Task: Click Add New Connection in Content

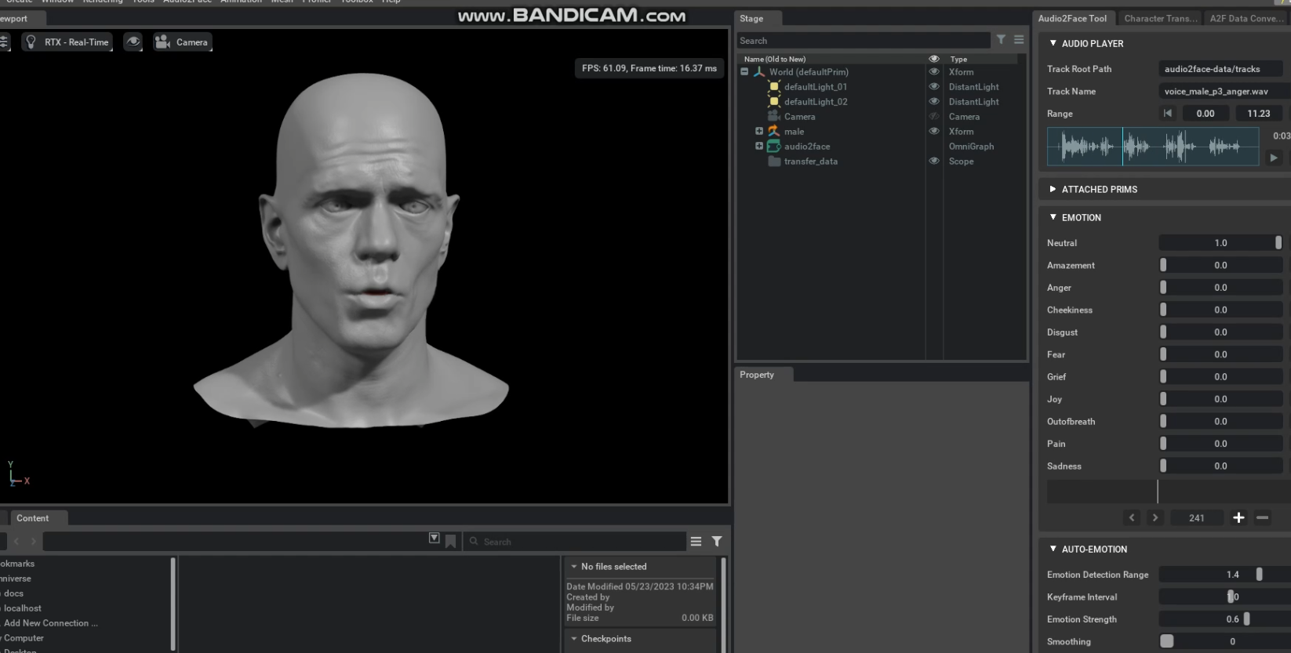Action: tap(51, 623)
